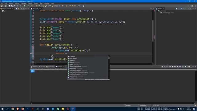Switch to the Problems tab
Screen dimensions: 197x111
(x=34, y=67)
